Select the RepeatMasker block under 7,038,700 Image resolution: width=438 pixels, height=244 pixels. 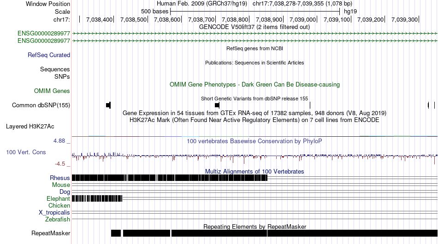[219, 233]
